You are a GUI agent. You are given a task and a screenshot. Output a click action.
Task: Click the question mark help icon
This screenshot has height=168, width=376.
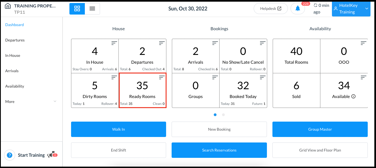(10, 155)
